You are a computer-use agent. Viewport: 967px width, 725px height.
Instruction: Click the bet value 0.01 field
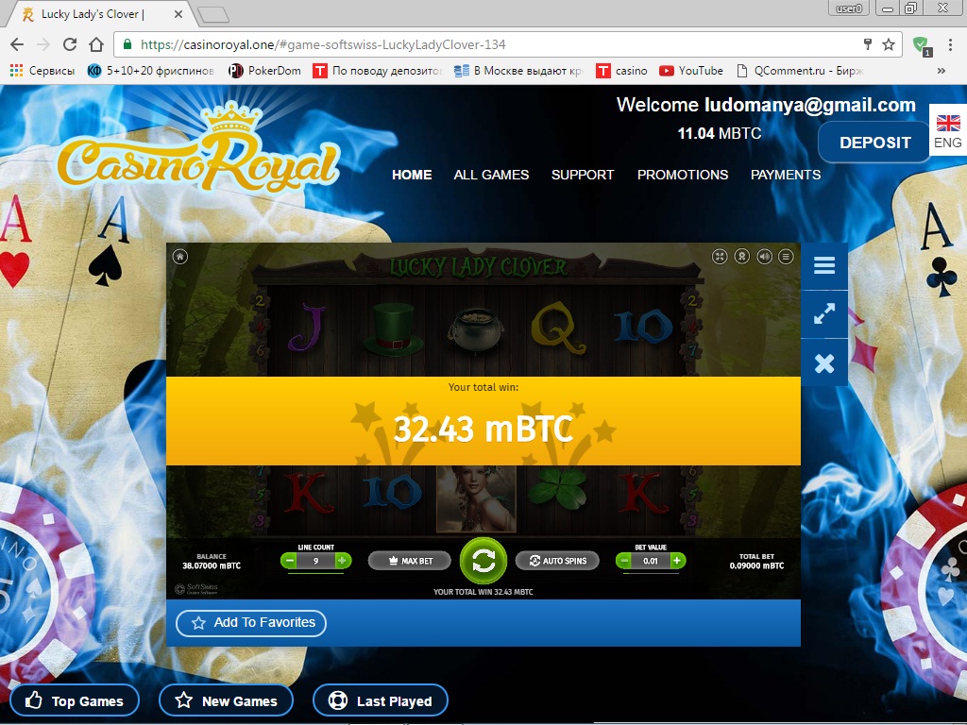point(650,561)
